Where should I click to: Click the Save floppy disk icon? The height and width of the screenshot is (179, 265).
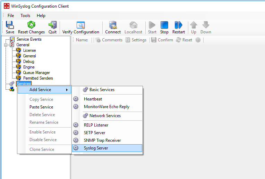tap(10, 25)
